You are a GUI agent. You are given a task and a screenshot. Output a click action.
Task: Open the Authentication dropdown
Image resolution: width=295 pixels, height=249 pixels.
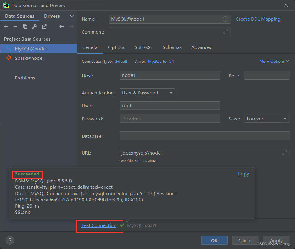click(147, 93)
